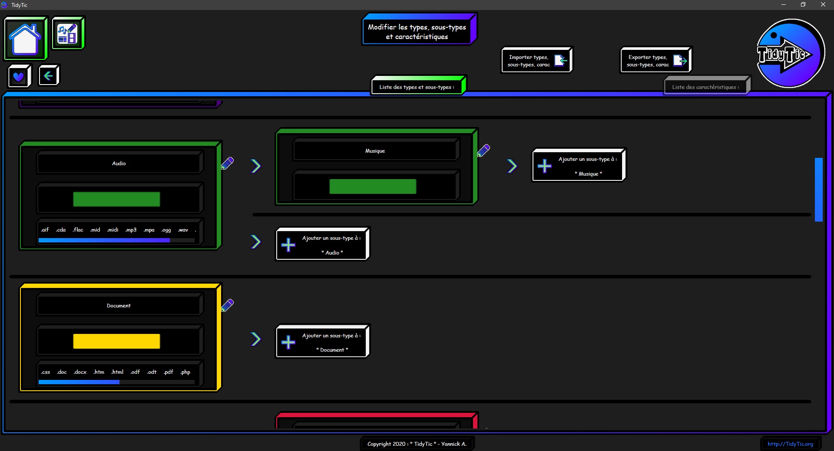This screenshot has height=451, width=834.
Task: Expand chevron beside Add sub-type to Audio
Action: pos(256,242)
